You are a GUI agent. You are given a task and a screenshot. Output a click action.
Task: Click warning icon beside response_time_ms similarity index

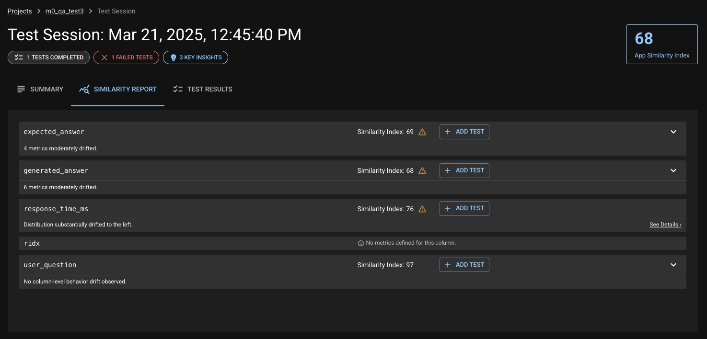[422, 209]
